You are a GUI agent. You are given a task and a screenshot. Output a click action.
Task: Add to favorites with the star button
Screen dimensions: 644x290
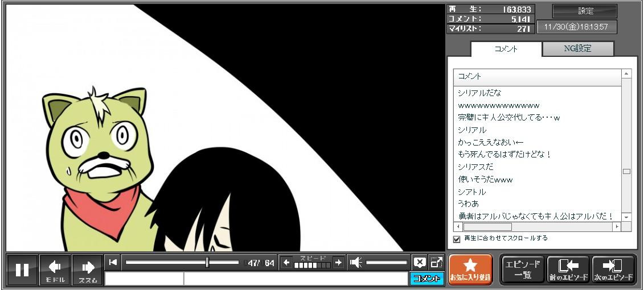[x=470, y=269]
